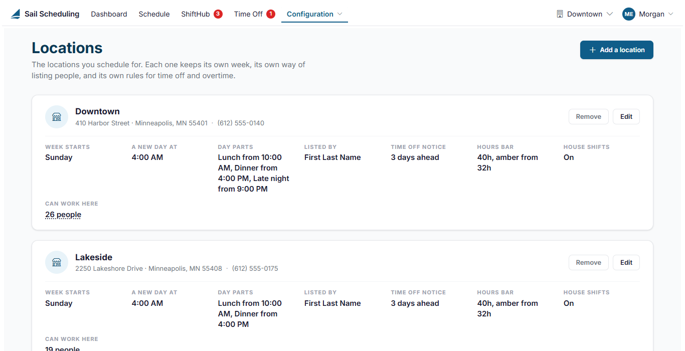Click the Locations page heading
685x351 pixels.
pyautogui.click(x=67, y=48)
